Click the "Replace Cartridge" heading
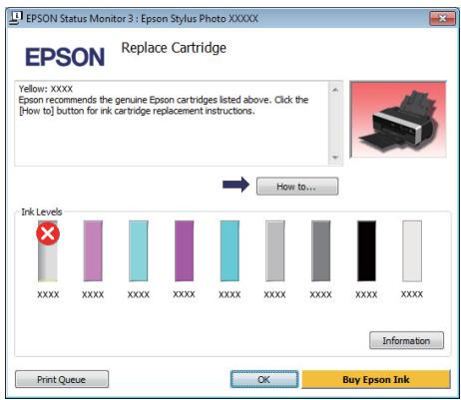The width and height of the screenshot is (461, 400). 174,48
